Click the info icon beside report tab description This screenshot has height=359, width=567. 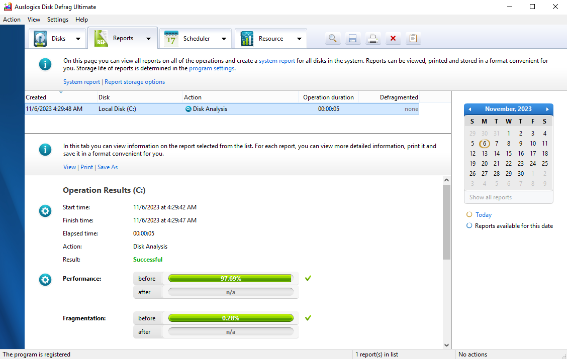[45, 150]
